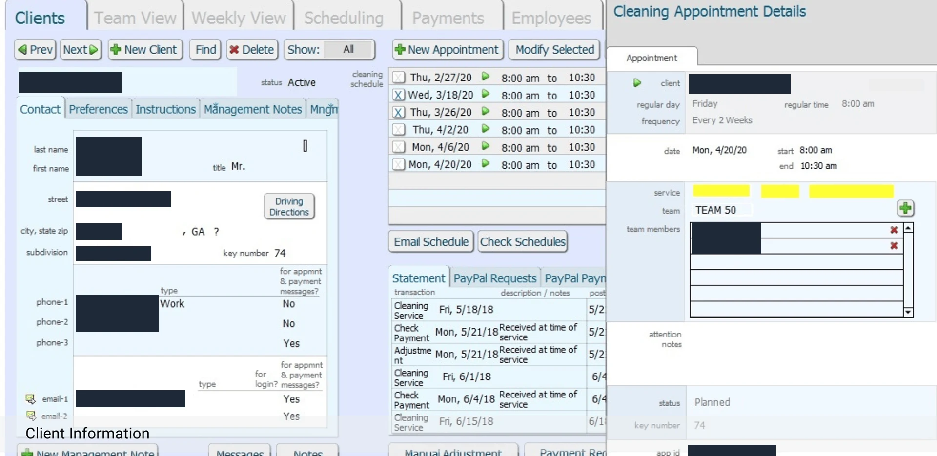Click green arrow next to Mon, 4/6/20 appointment
Viewport: 937px width, 456px height.
point(485,146)
